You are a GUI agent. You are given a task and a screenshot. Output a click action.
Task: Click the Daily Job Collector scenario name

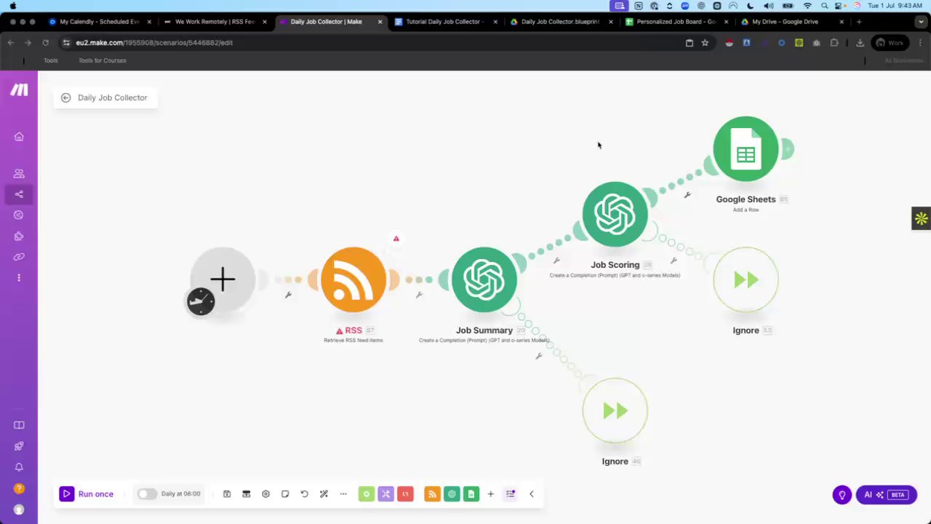pyautogui.click(x=112, y=98)
